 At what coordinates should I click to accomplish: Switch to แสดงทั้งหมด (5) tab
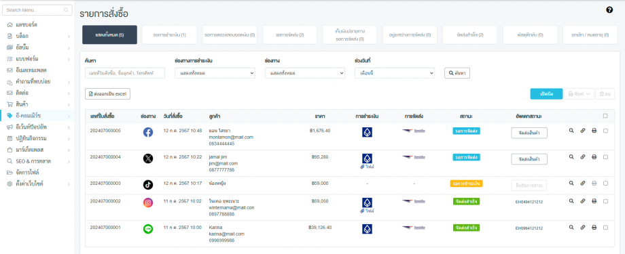click(109, 35)
